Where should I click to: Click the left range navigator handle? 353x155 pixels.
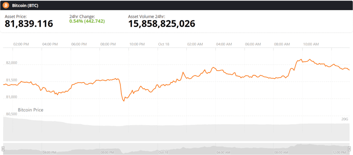pos(3,148)
